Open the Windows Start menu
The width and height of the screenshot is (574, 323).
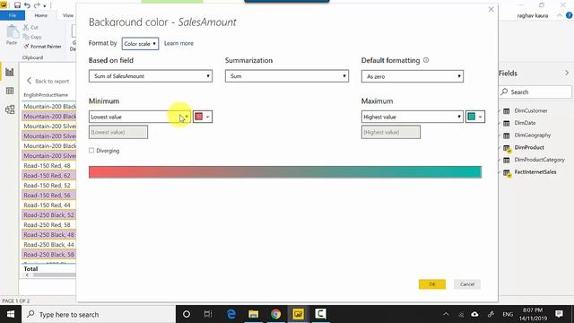click(x=11, y=314)
